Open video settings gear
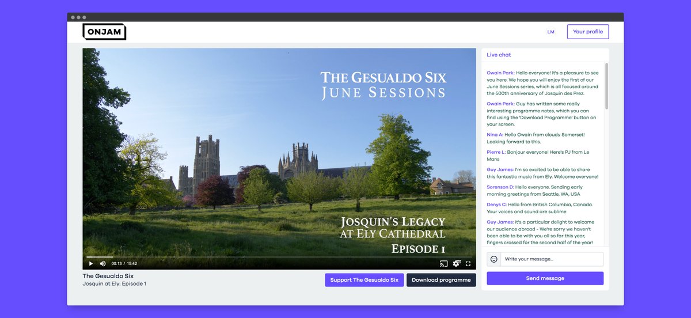691x318 pixels. click(x=457, y=263)
